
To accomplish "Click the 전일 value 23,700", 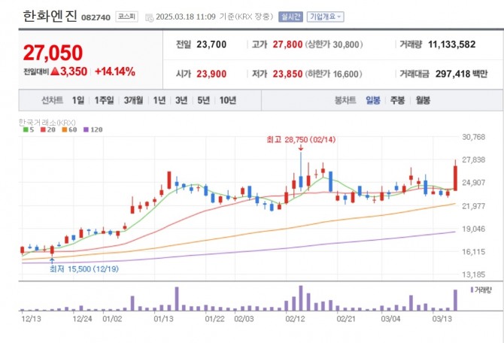I will point(211,44).
